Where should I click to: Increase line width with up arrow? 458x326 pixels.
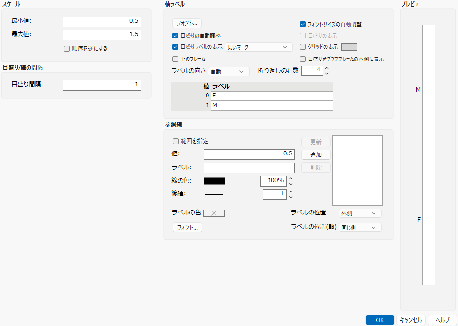click(x=291, y=192)
